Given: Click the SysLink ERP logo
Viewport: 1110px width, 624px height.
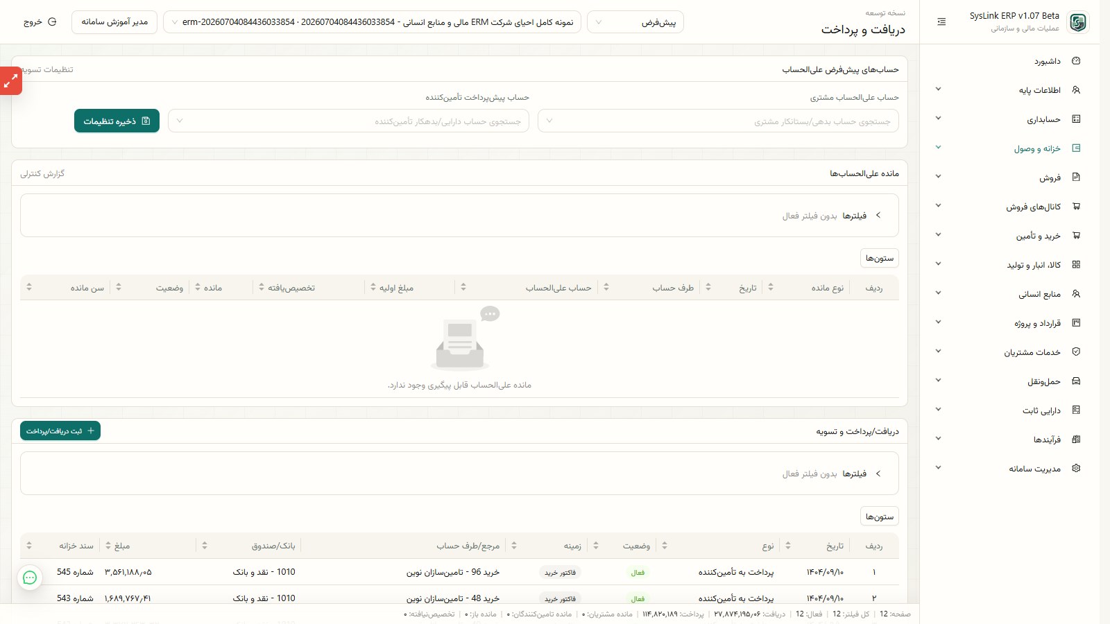Looking at the screenshot, I should [x=1077, y=22].
